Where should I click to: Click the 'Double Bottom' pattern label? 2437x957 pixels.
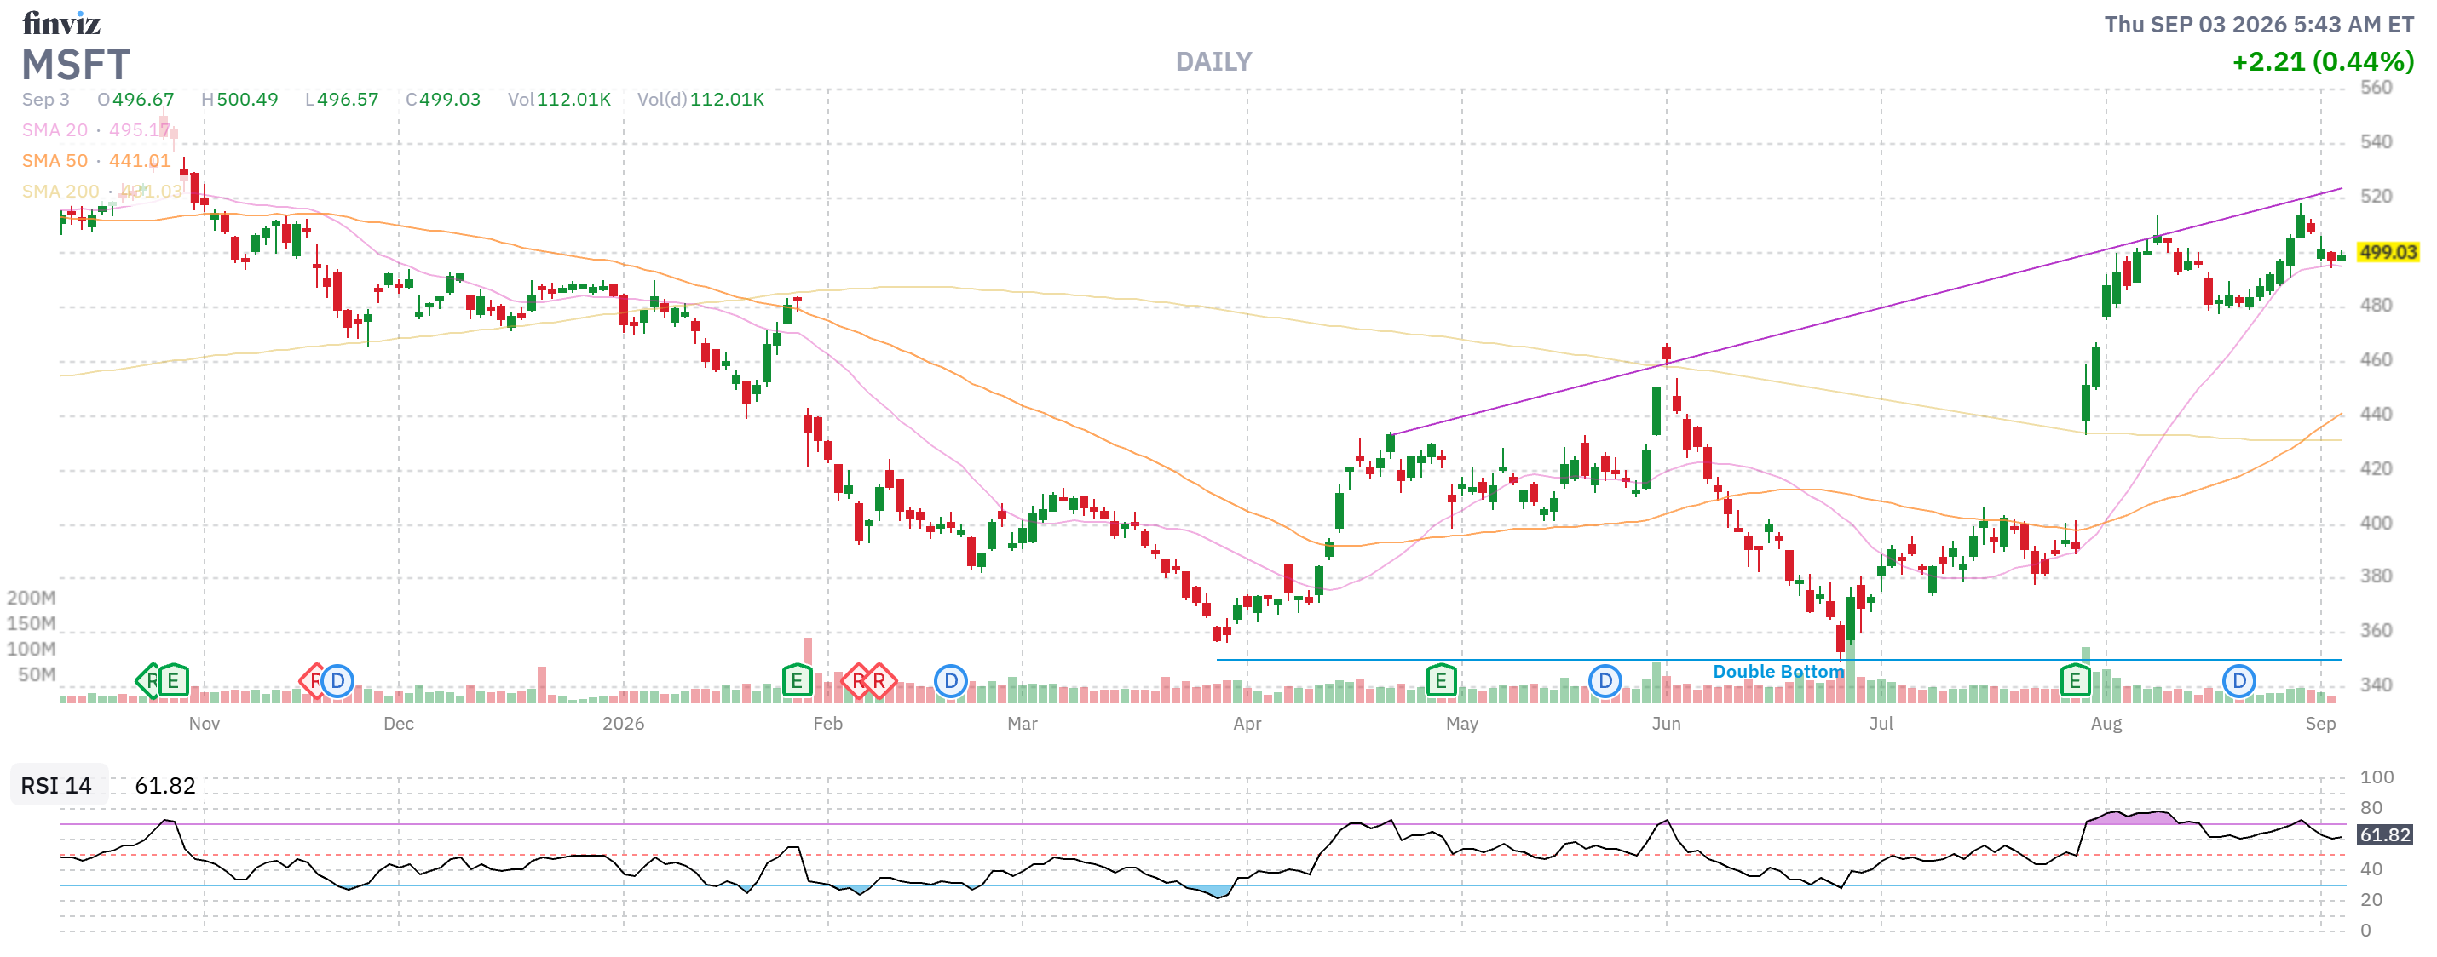click(x=1778, y=672)
